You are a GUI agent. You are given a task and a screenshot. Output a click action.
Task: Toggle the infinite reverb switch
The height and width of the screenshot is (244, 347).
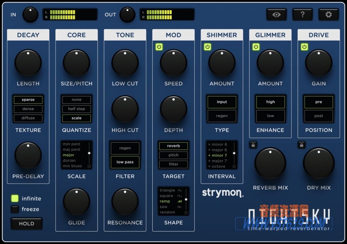click(x=15, y=198)
